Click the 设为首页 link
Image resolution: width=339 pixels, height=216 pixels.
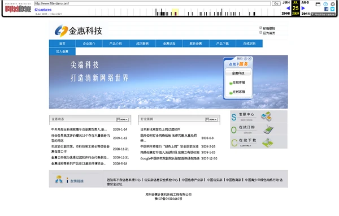pos(269,33)
